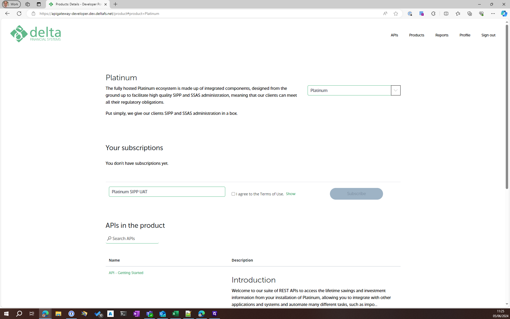Open Windows taskbar search

pyautogui.click(x=19, y=314)
